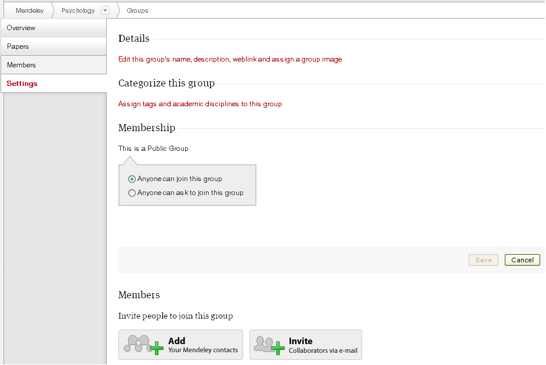546x365 pixels.
Task: Click the Invite collaborators people icon
Action: (270, 345)
